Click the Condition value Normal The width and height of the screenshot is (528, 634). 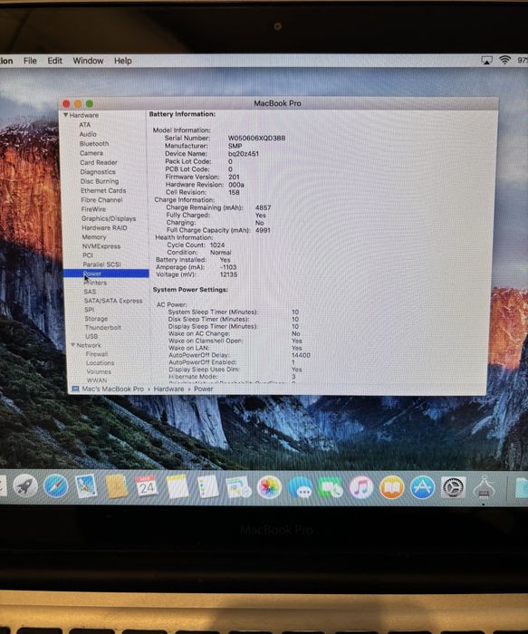(221, 253)
